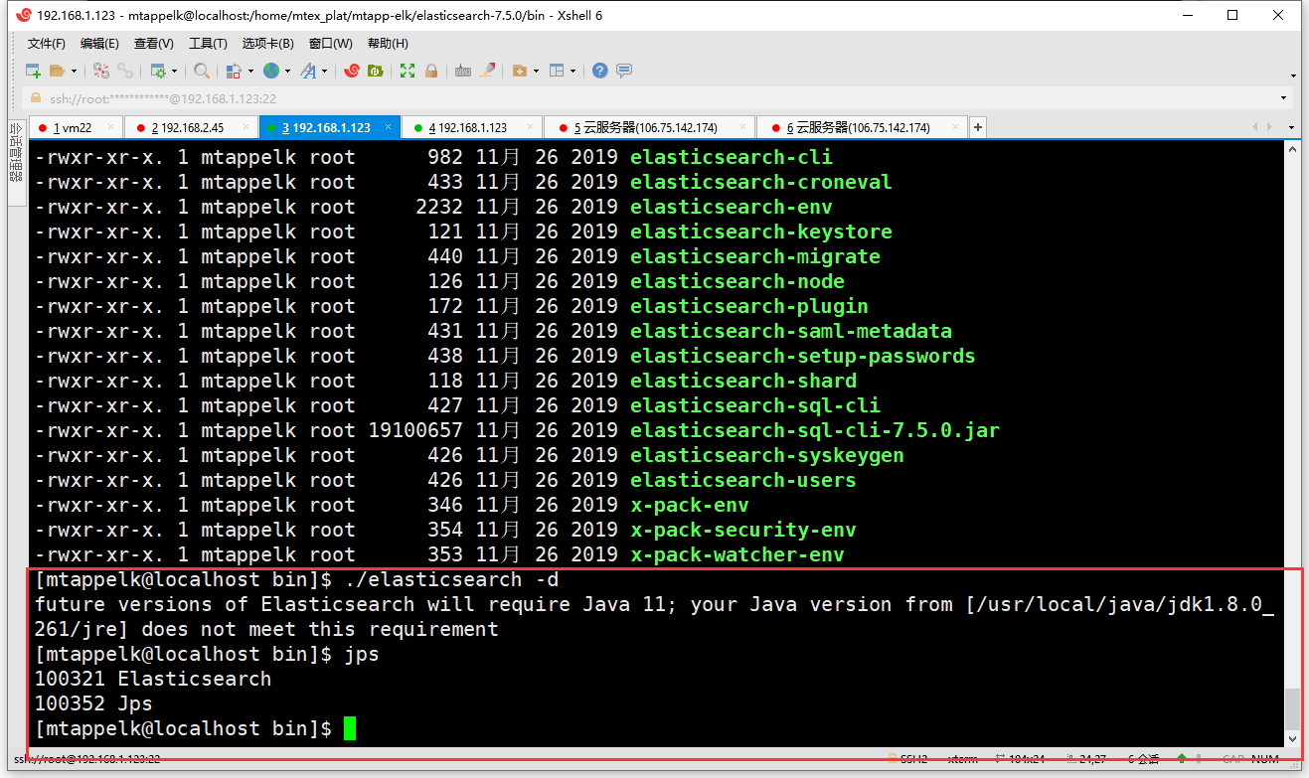Close the active tab 3 192.168.1.123
This screenshot has height=778, width=1309.
[x=389, y=127]
